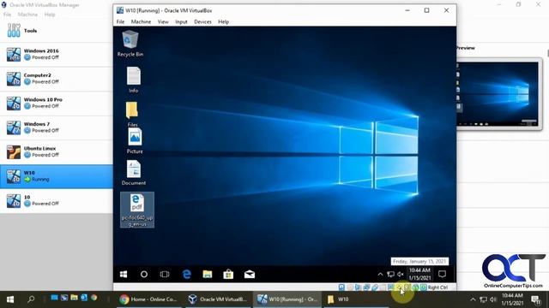Image resolution: width=549 pixels, height=308 pixels.
Task: Open the Info text file icon
Action: click(x=134, y=80)
